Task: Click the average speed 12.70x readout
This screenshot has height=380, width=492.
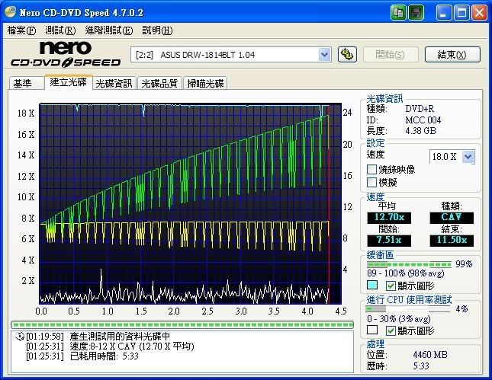Action: pos(389,217)
